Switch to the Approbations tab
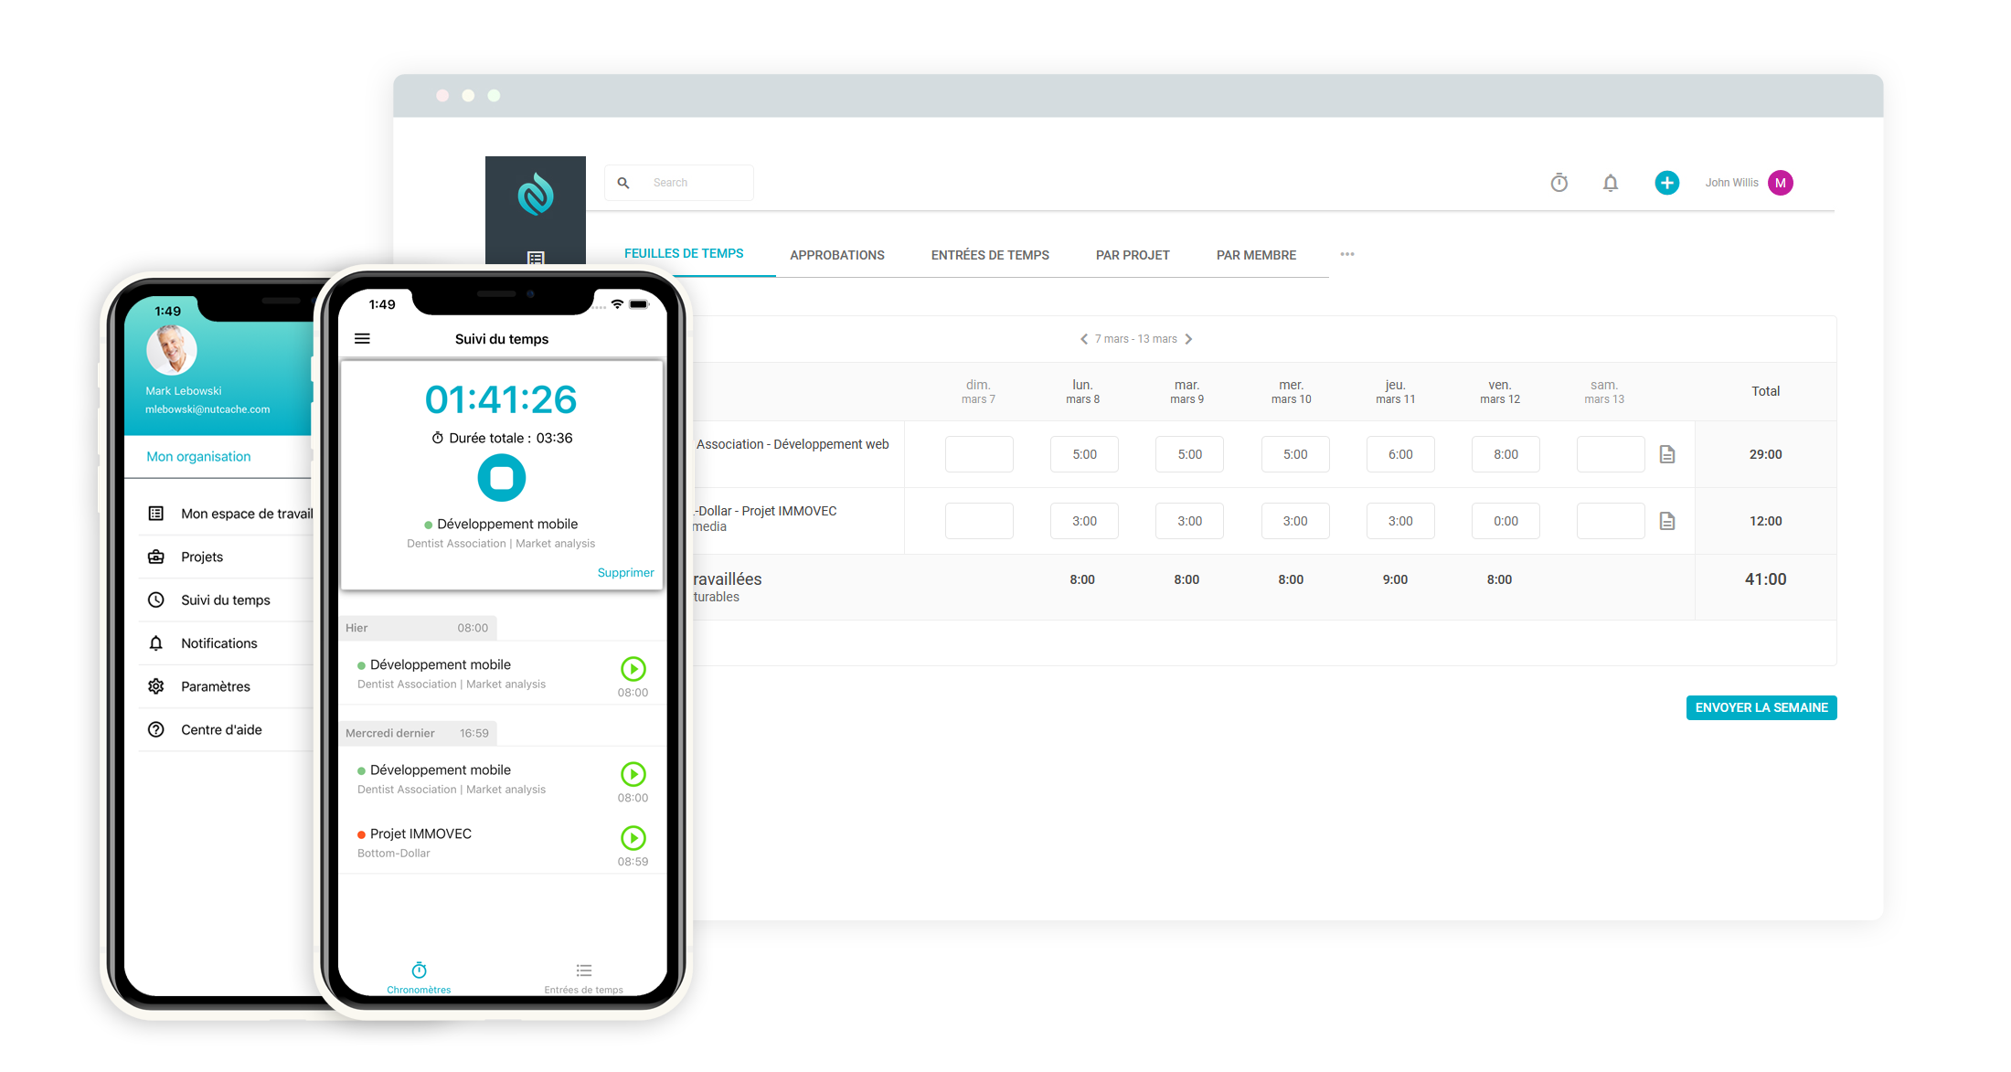Viewport: 2011px width, 1072px height. (x=836, y=255)
